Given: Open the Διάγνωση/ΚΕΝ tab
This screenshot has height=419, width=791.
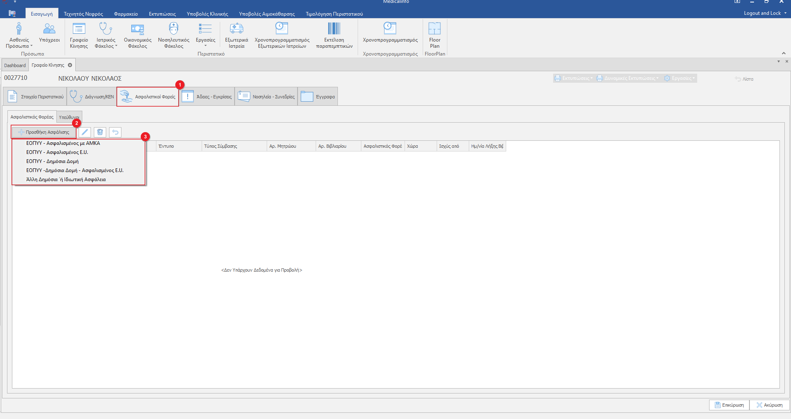Looking at the screenshot, I should point(92,97).
